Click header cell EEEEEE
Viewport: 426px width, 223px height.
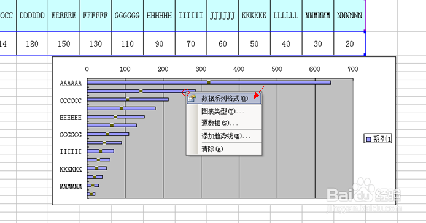point(64,16)
